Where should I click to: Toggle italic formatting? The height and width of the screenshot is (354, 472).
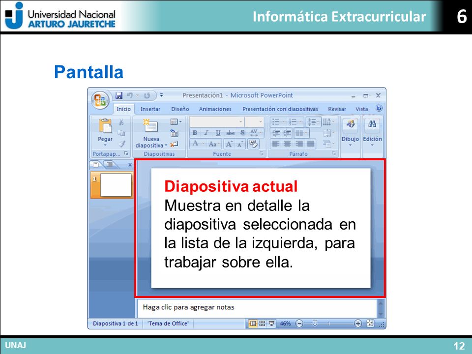206,133
